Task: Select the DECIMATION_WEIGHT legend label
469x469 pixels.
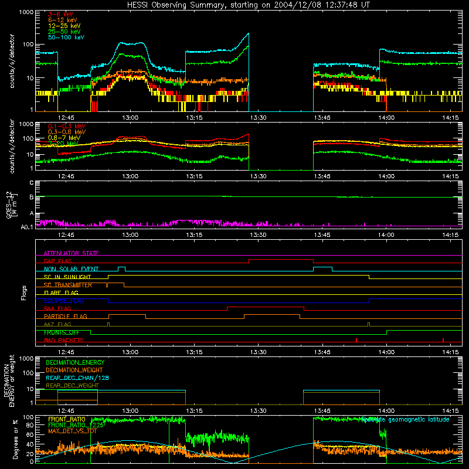Action: (74, 370)
